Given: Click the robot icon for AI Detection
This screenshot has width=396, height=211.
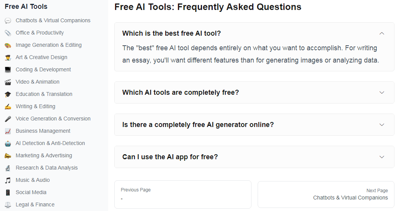Looking at the screenshot, I should tap(8, 143).
